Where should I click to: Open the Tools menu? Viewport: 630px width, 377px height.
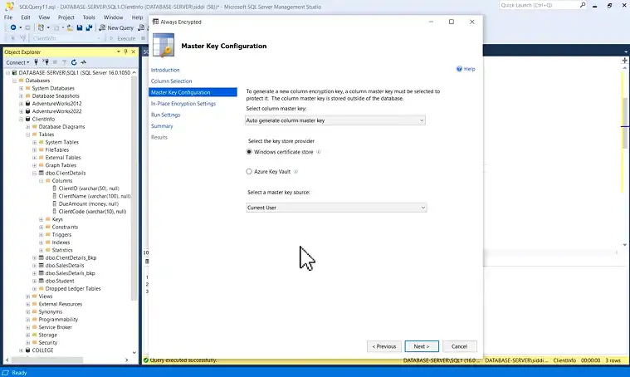[x=89, y=17]
